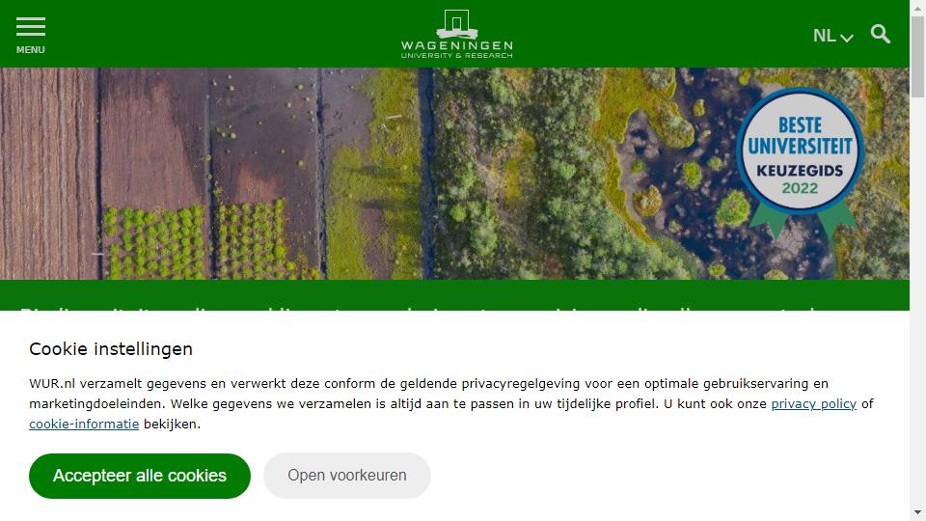926x521 pixels.
Task: Click the Beste Universiteit Keuzegids 2022 badge
Action: pyautogui.click(x=801, y=151)
